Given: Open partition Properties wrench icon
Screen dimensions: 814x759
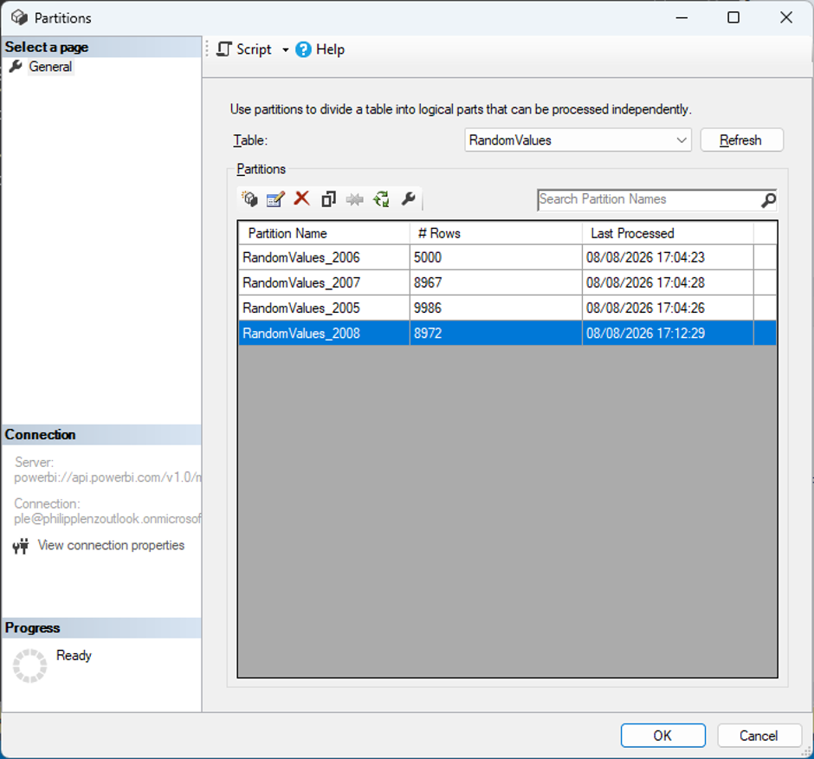Looking at the screenshot, I should click(x=409, y=199).
